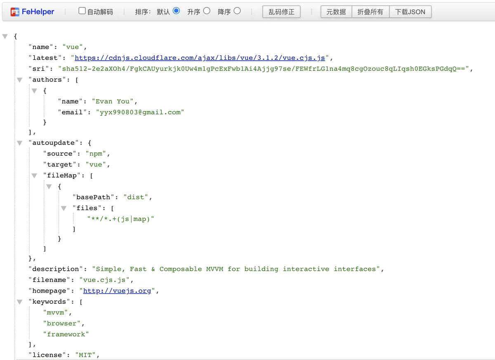Collapse the "authors" array
The image size is (495, 360).
(x=19, y=80)
